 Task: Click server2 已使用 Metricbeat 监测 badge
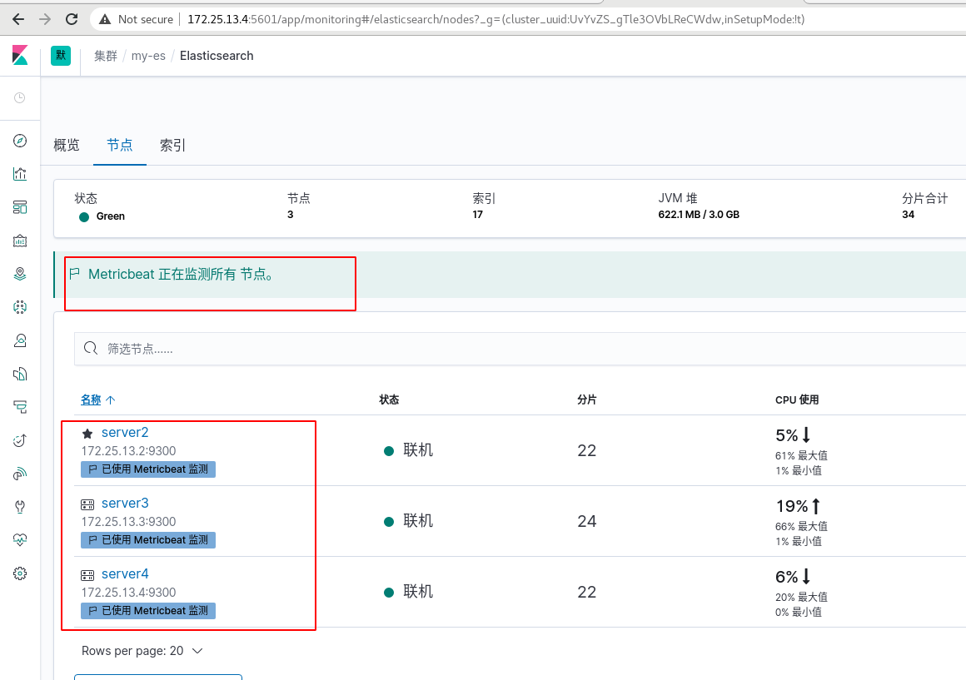[148, 469]
